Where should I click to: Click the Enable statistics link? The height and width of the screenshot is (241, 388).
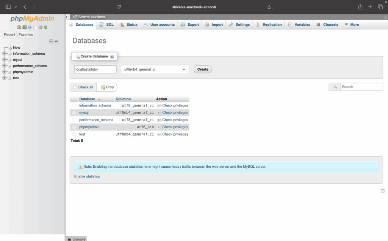[87, 176]
